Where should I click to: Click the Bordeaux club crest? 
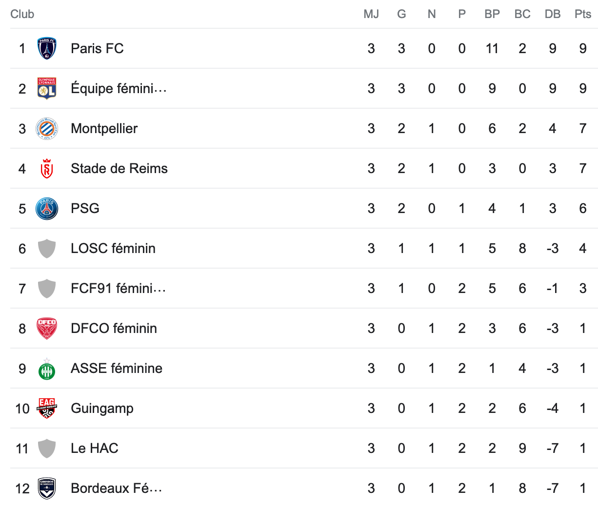[x=47, y=488]
